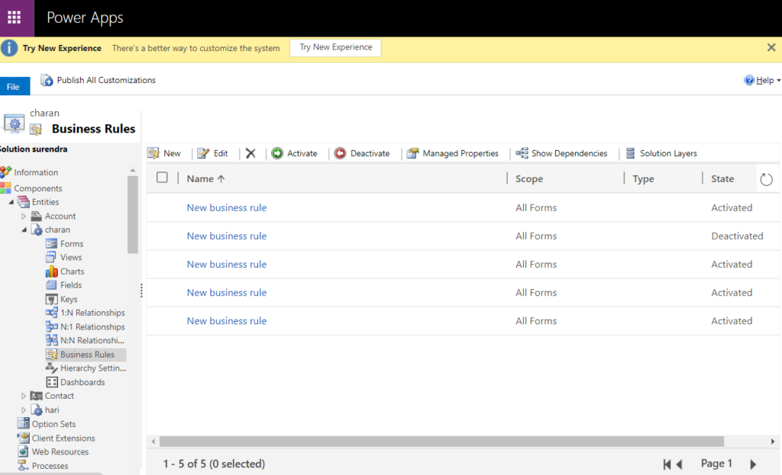The height and width of the screenshot is (475, 782).
Task: Click the sidebar resize splitter handle
Action: point(141,290)
